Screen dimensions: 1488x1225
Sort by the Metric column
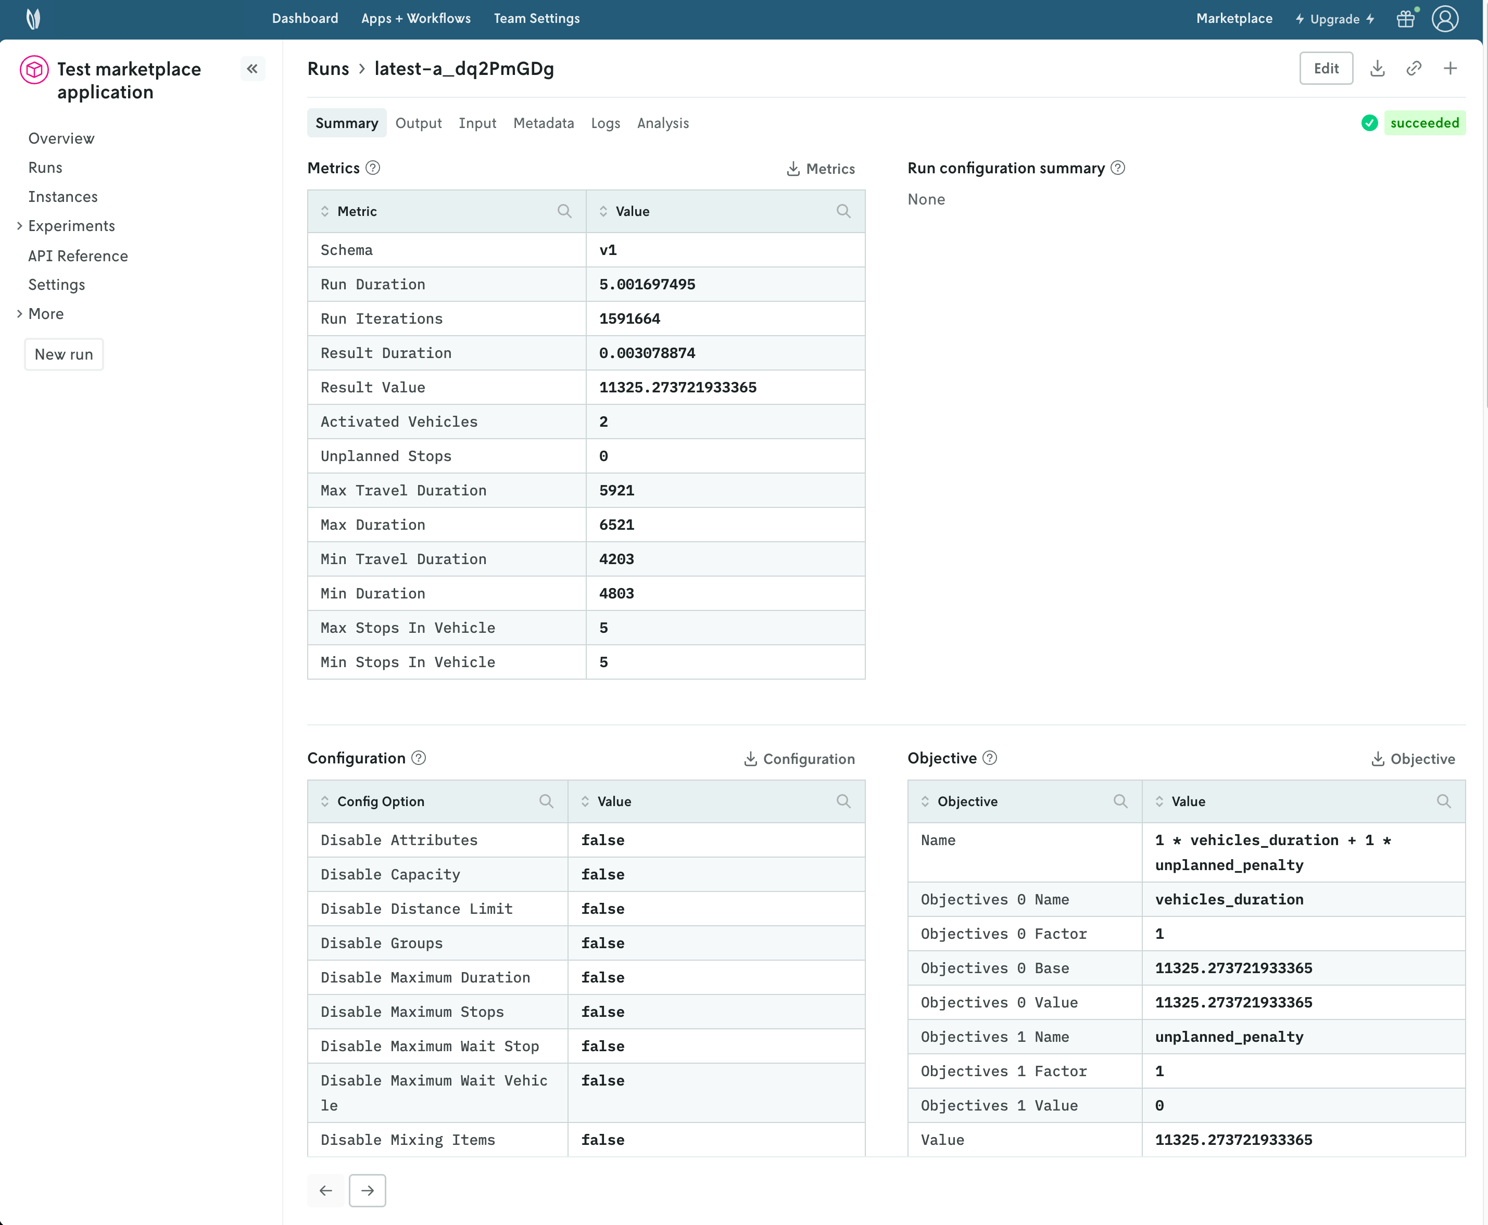(325, 211)
